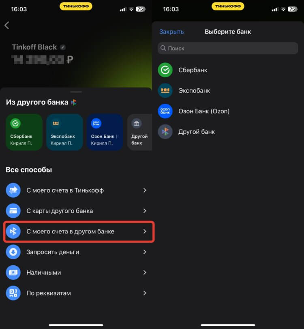
Task: Choose Озон Банк (Ozon) label in list
Action: 204,111
